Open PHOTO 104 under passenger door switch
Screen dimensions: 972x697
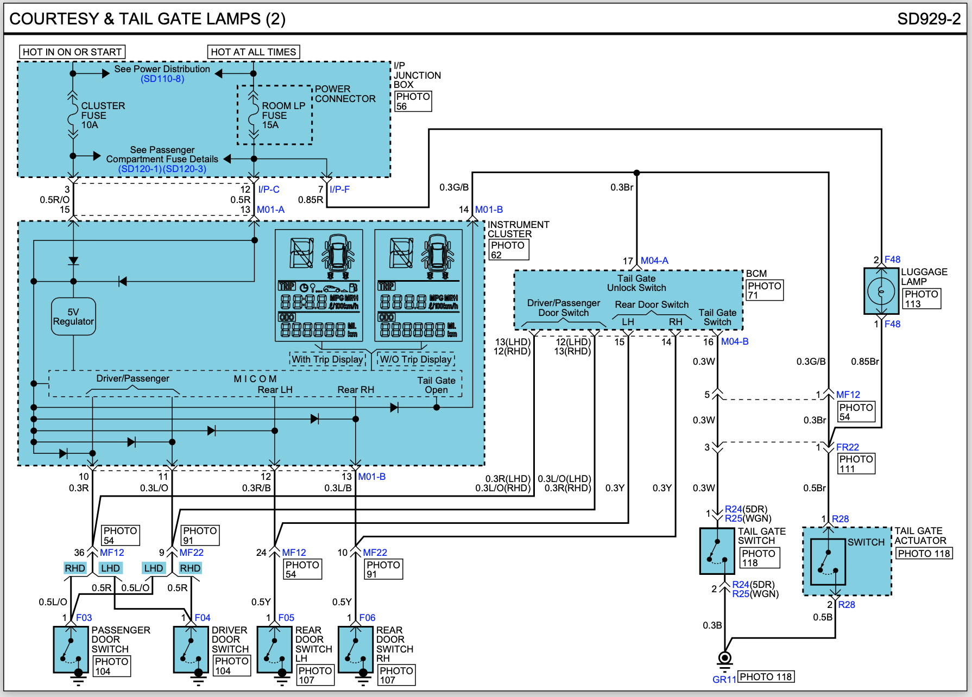111,666
